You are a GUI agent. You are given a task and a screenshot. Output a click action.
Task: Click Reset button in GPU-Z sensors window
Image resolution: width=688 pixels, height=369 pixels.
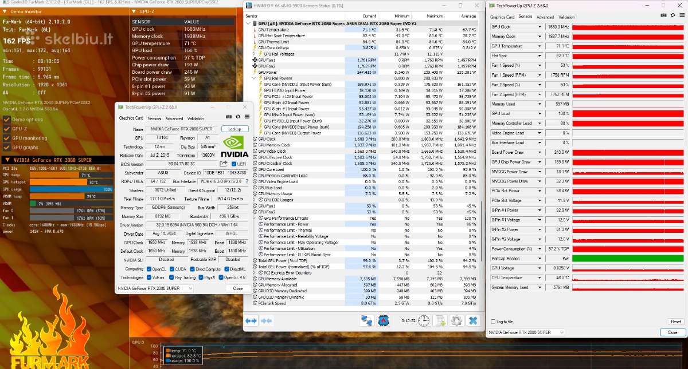click(x=676, y=322)
